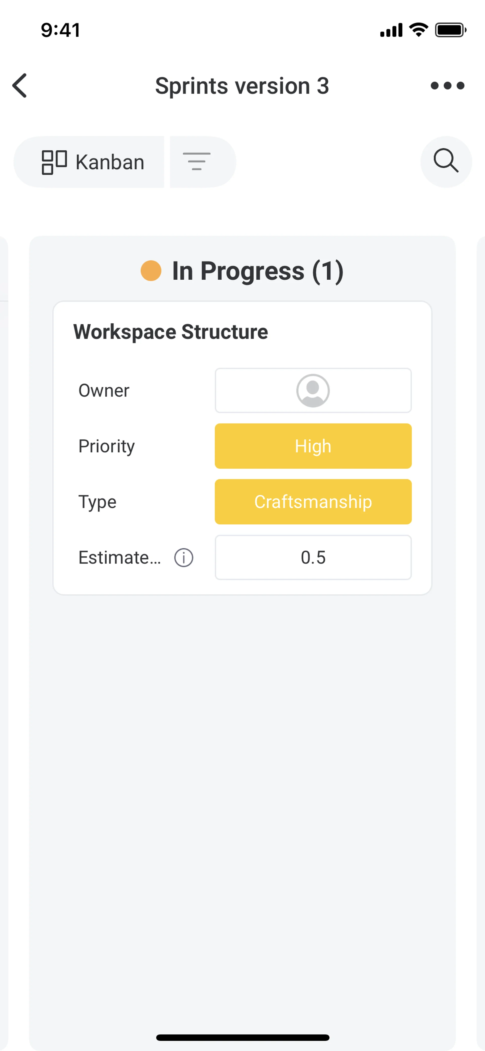Open the Priority High dropdown

point(313,446)
